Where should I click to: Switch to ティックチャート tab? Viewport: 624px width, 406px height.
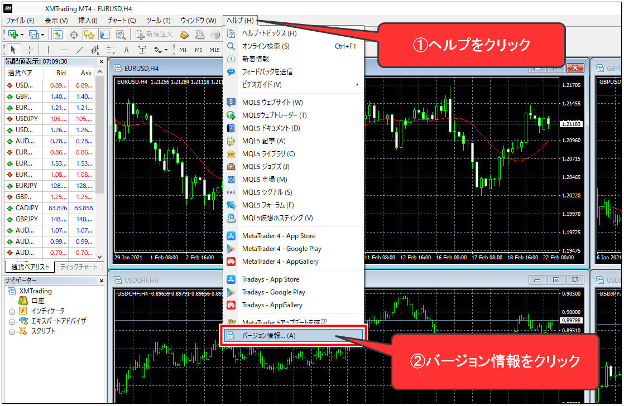[78, 267]
